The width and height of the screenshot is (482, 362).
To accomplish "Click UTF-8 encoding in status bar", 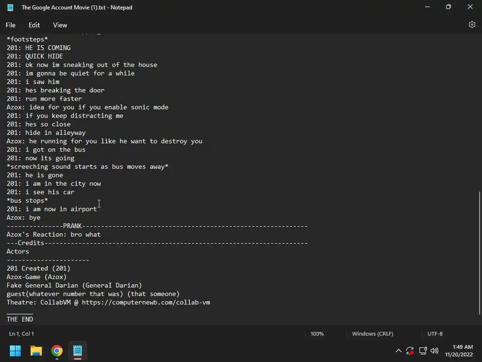I will tap(435, 334).
